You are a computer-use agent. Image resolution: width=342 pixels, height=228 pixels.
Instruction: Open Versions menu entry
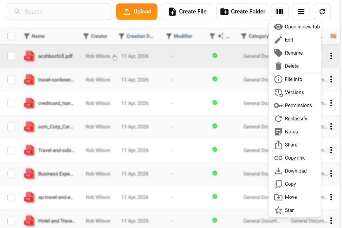pyautogui.click(x=295, y=92)
